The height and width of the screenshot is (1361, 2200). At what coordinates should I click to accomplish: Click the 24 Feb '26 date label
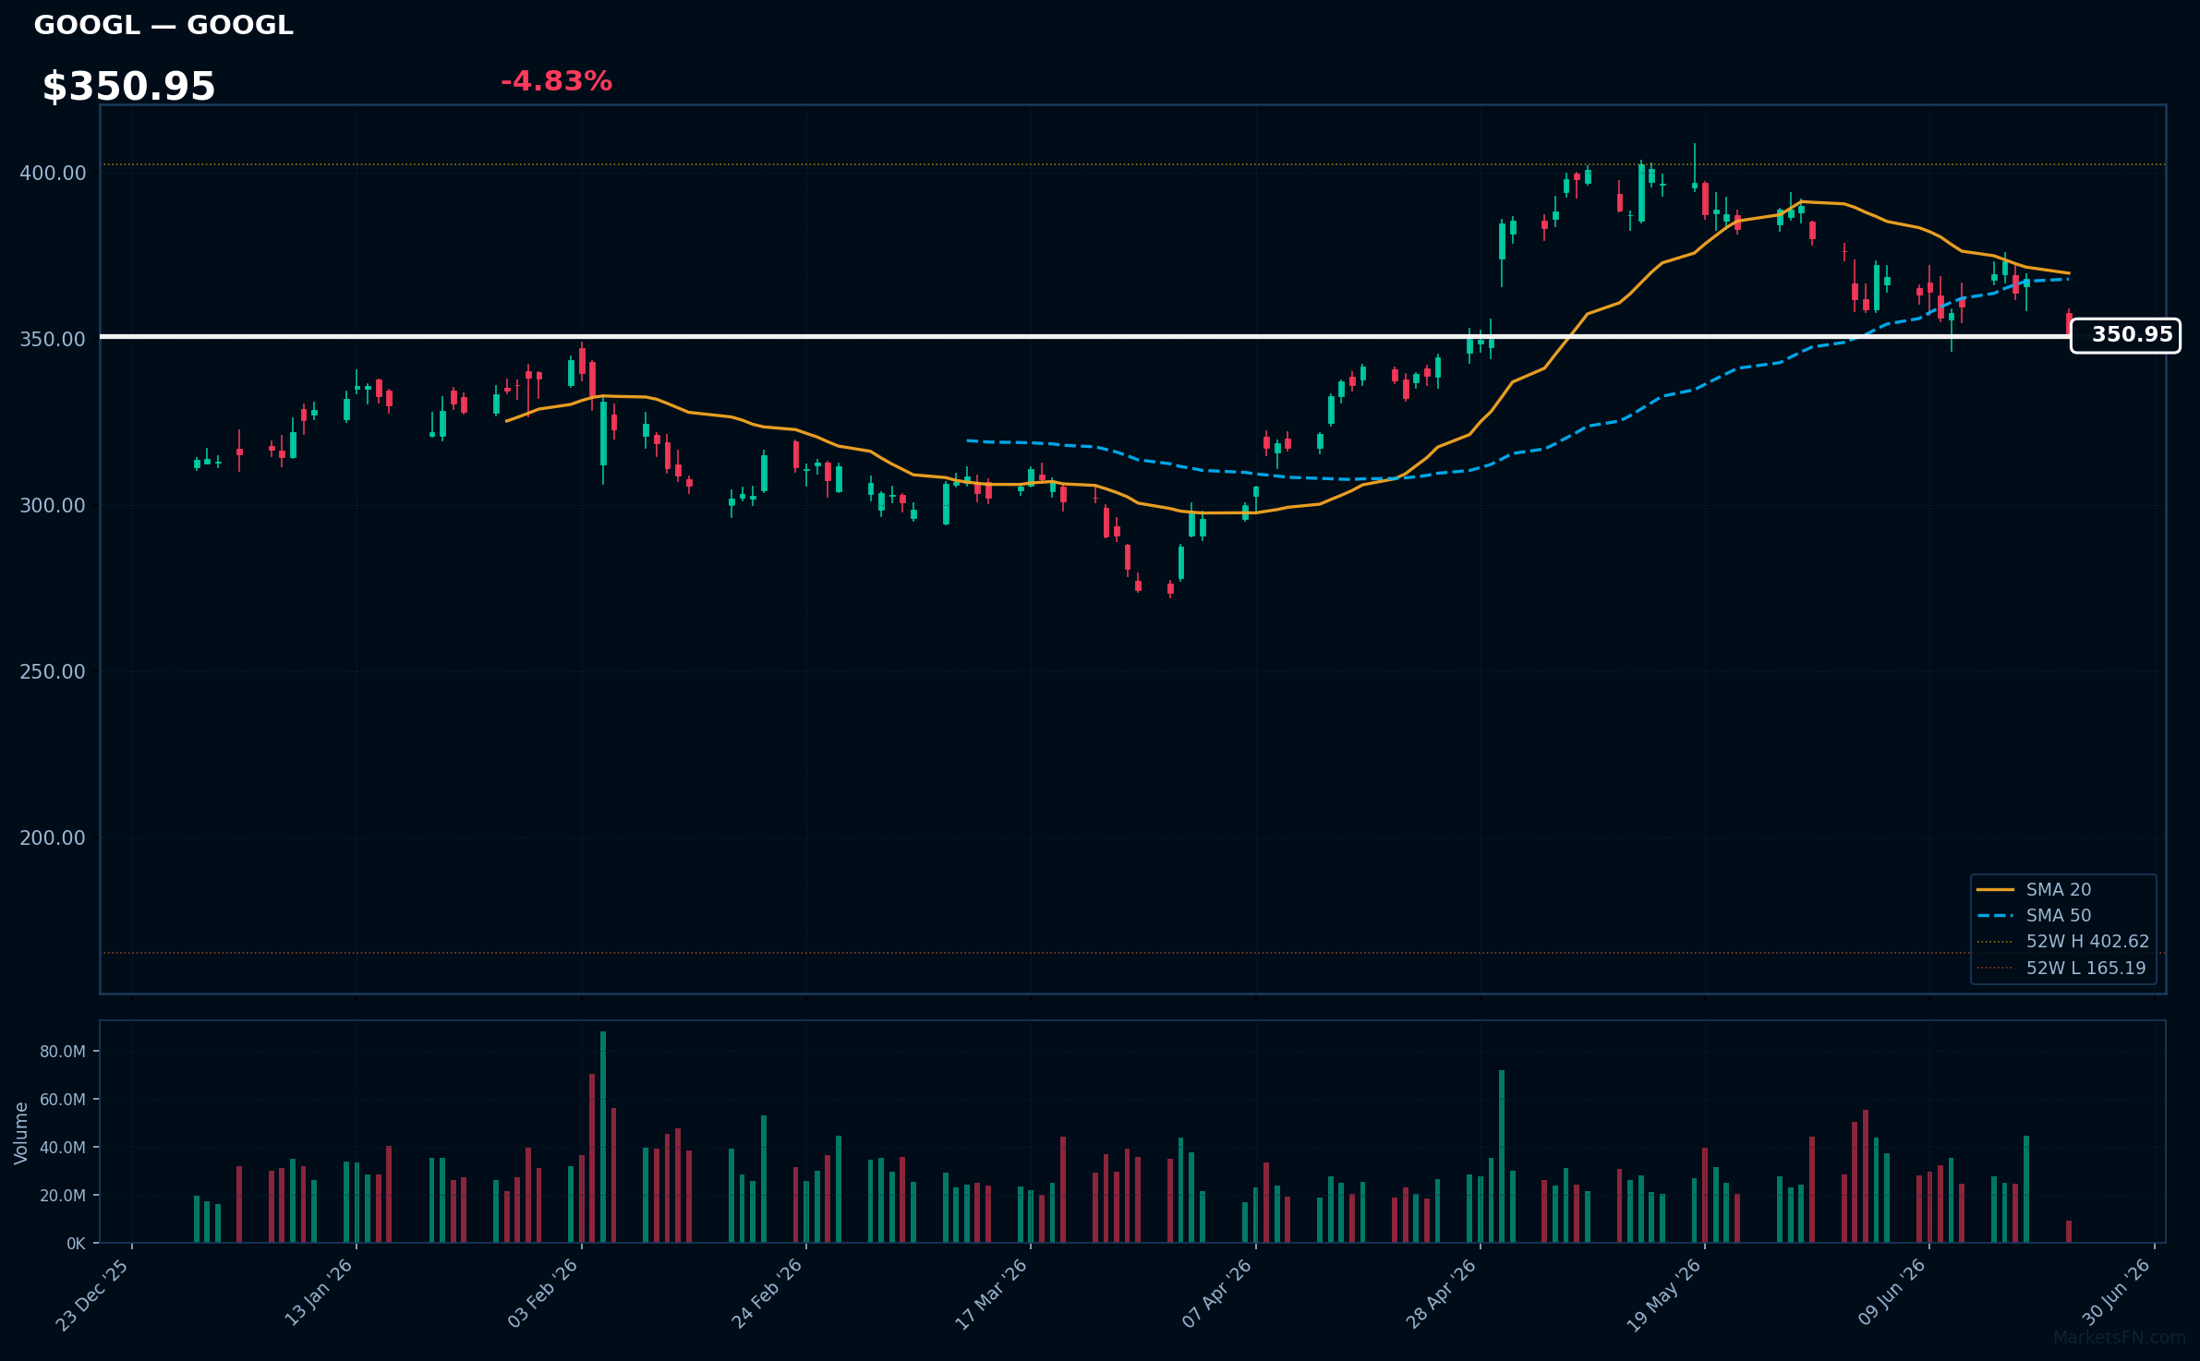768,1293
